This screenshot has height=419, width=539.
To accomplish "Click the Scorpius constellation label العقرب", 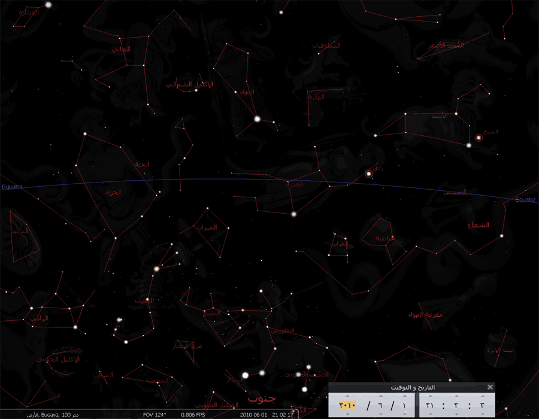I will point(145,300).
